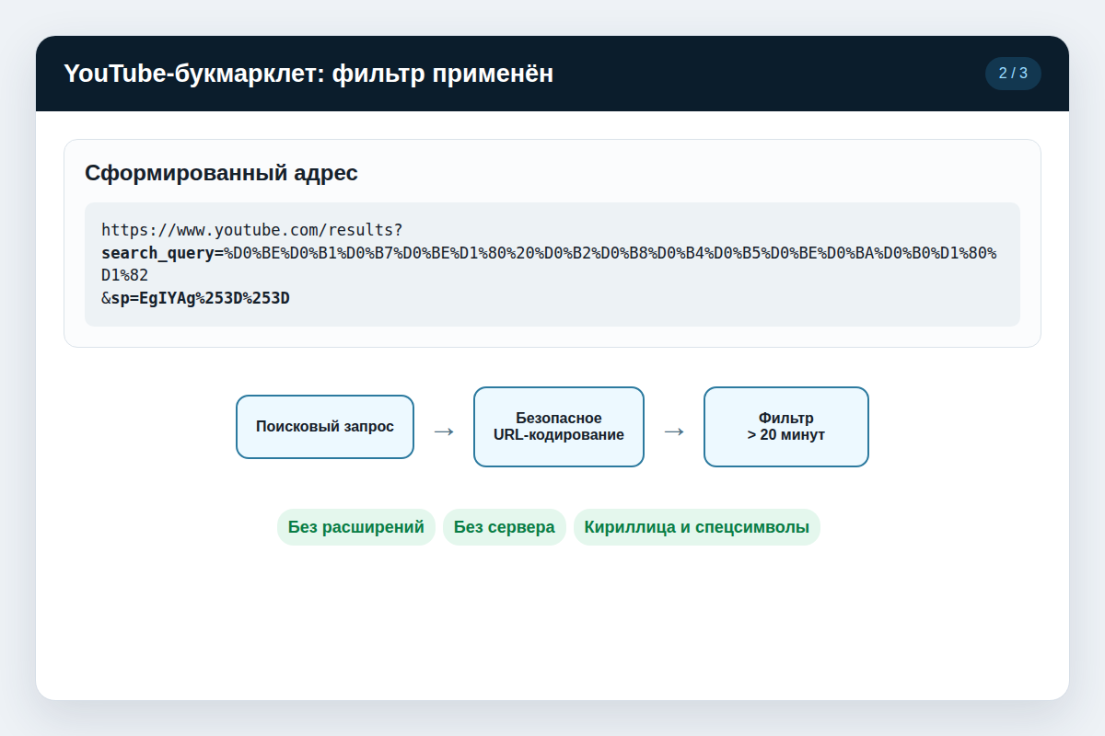Click the "Поисковый запрос" step box

[x=325, y=427]
